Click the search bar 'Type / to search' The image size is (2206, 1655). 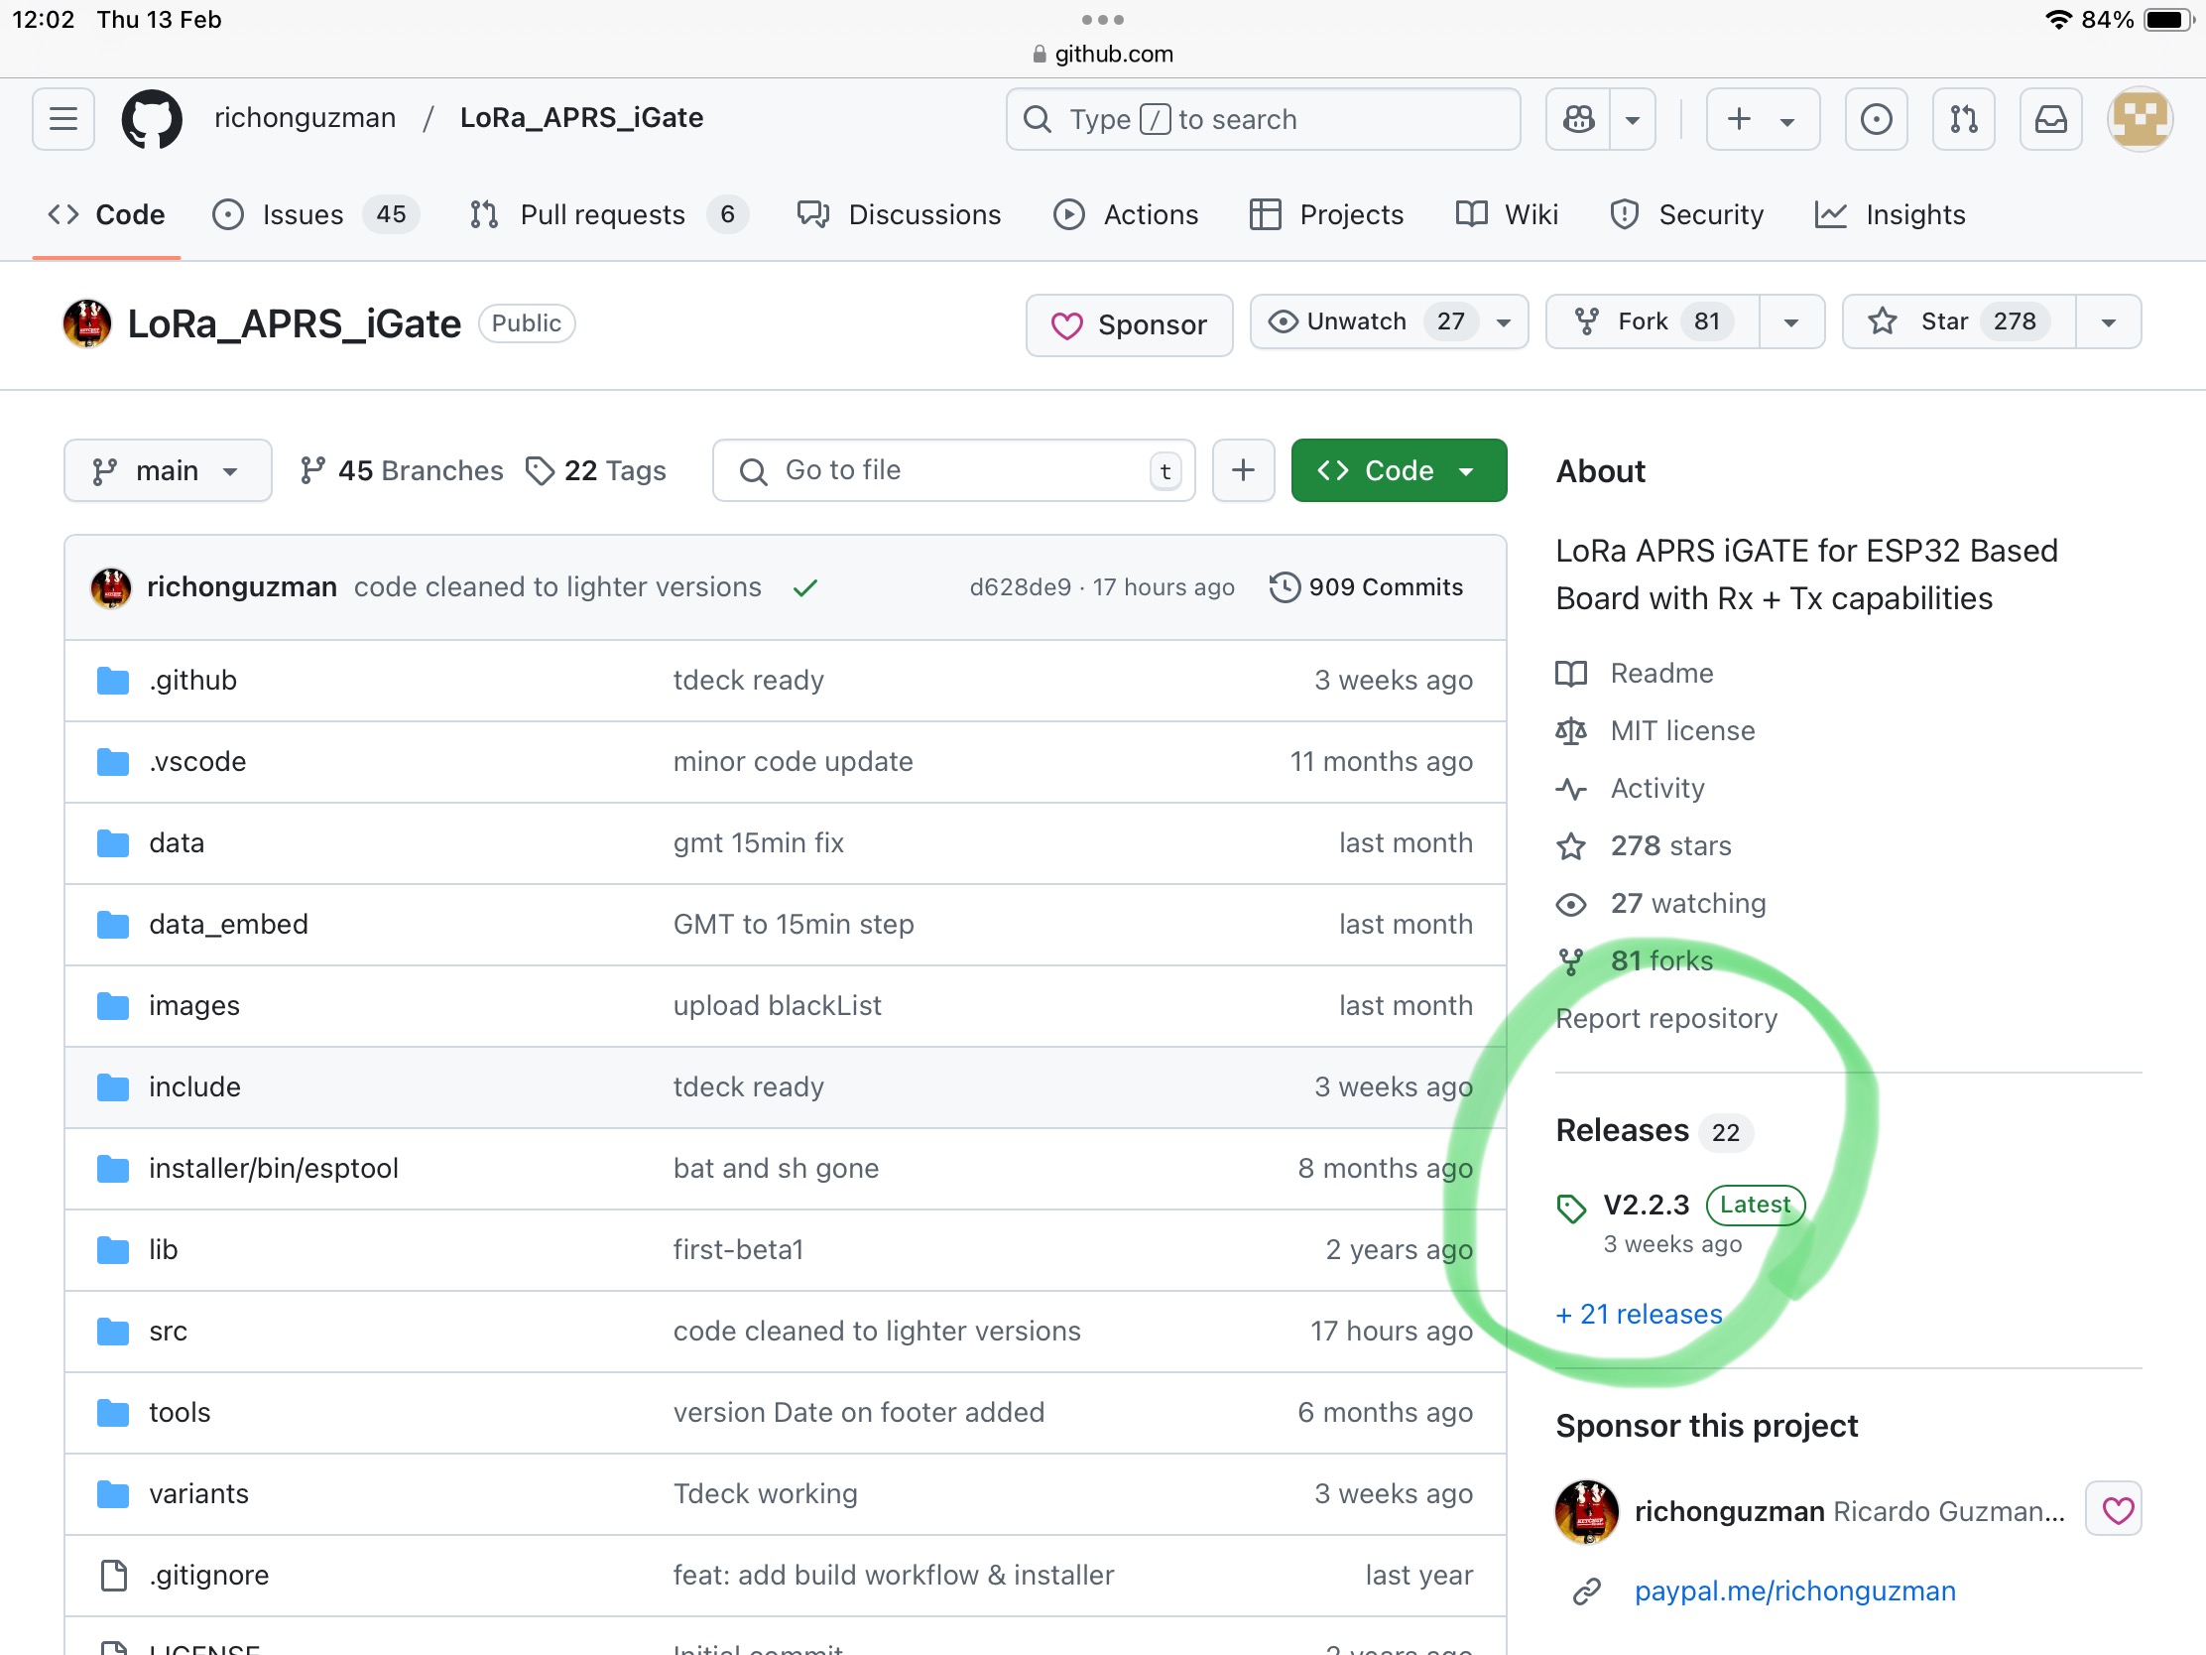pos(1263,119)
